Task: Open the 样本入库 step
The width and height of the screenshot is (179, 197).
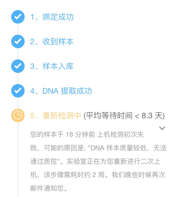Action: (x=52, y=66)
